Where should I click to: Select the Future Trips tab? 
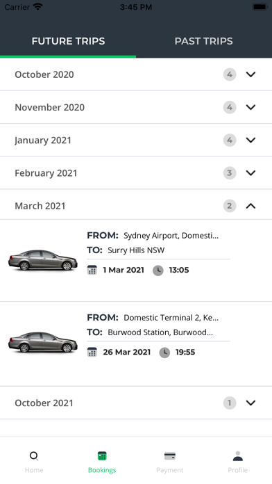click(68, 41)
